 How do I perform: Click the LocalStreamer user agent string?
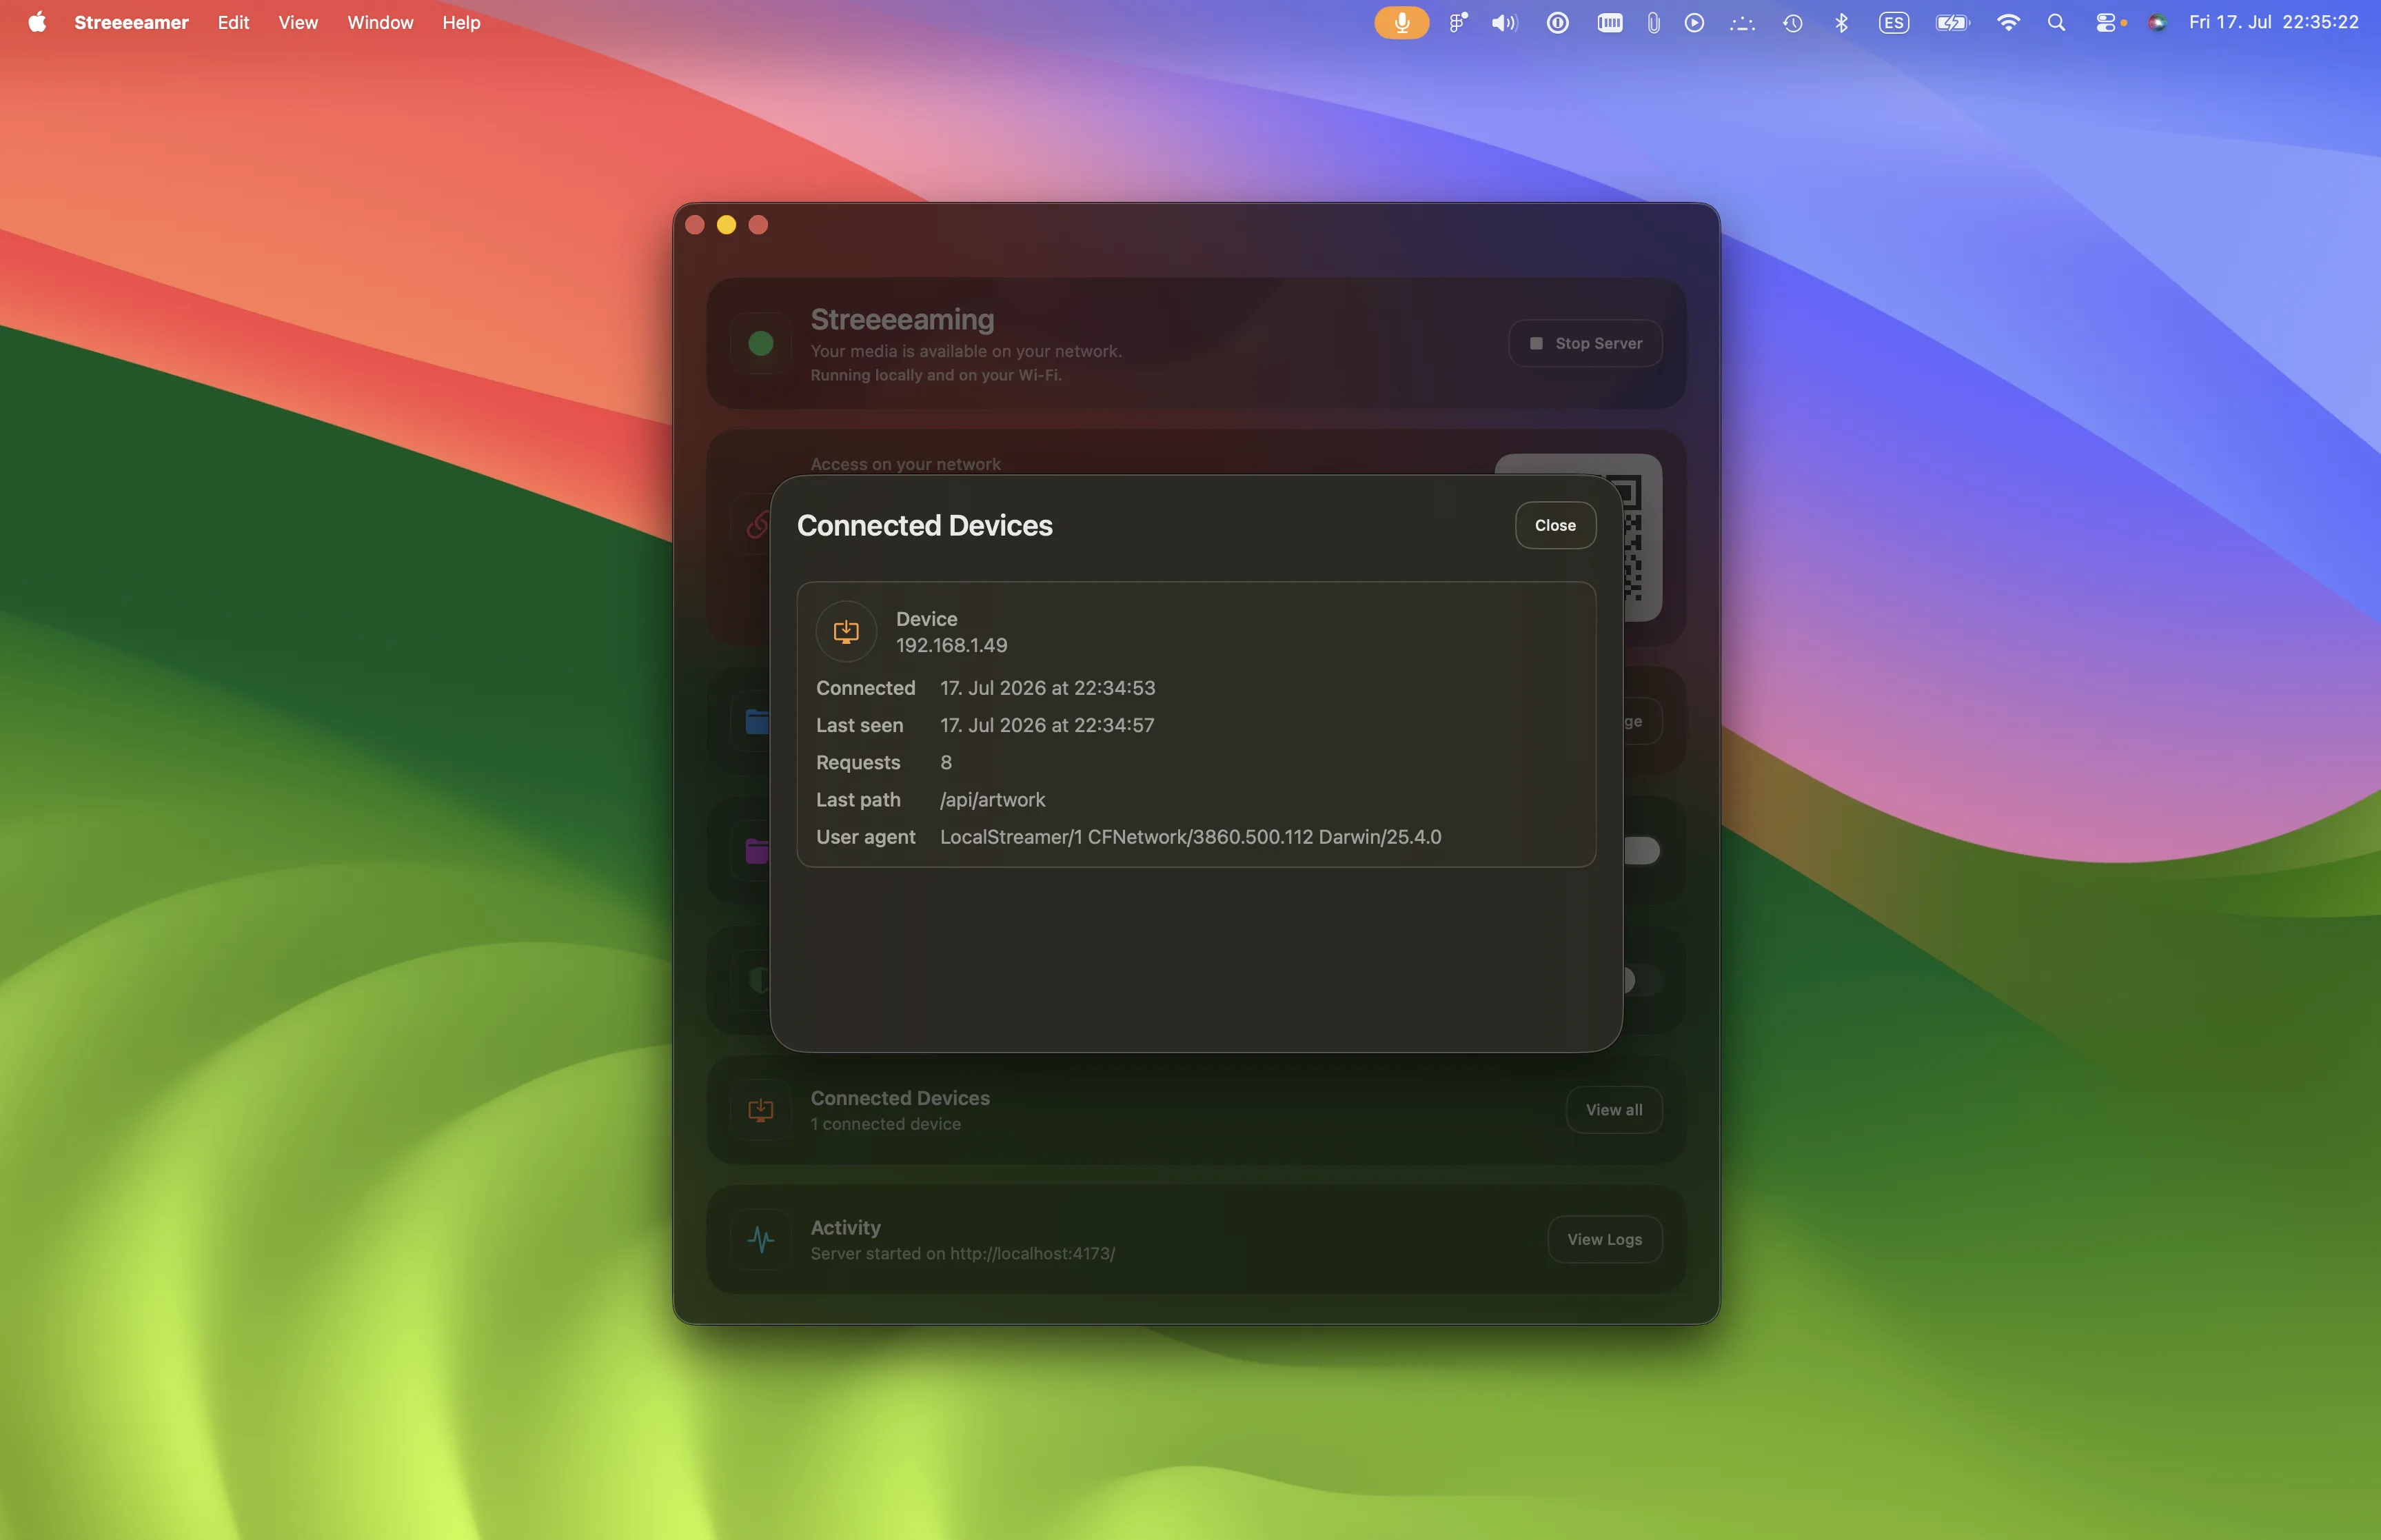tap(1190, 837)
